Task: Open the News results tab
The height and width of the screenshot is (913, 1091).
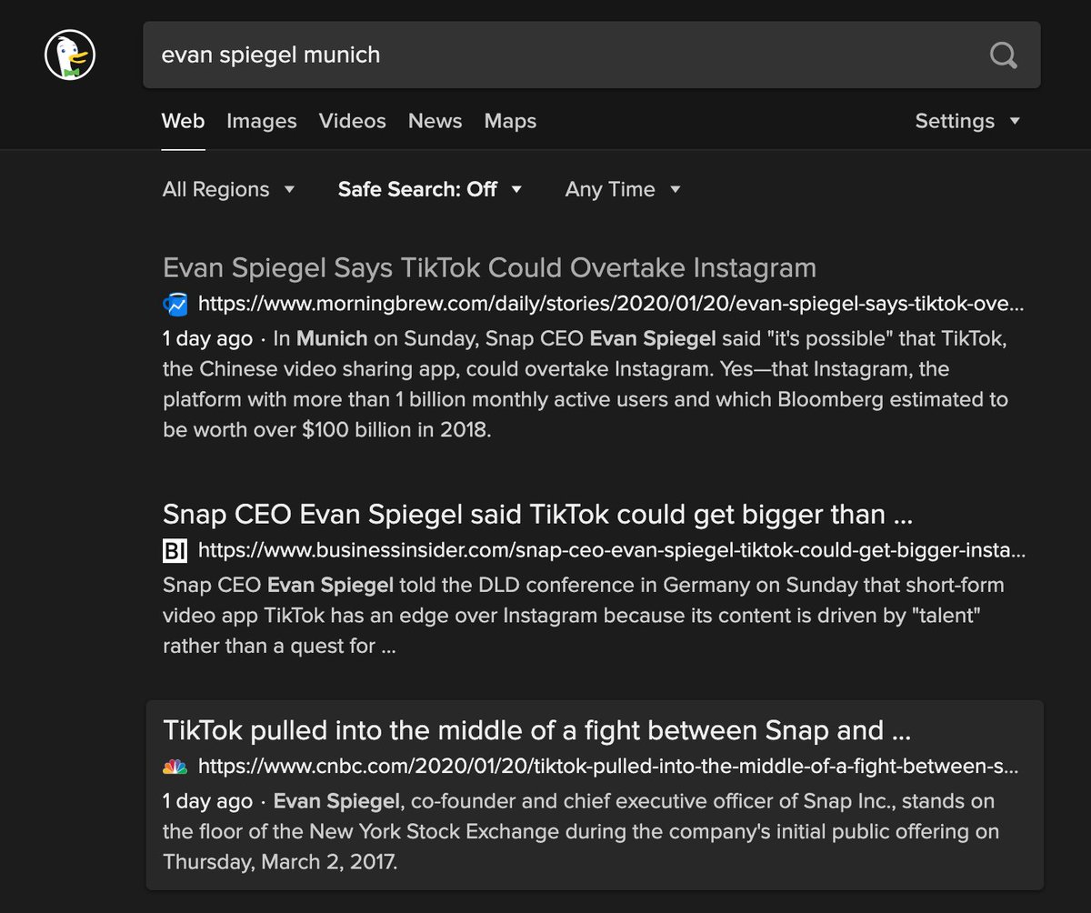Action: pos(435,121)
